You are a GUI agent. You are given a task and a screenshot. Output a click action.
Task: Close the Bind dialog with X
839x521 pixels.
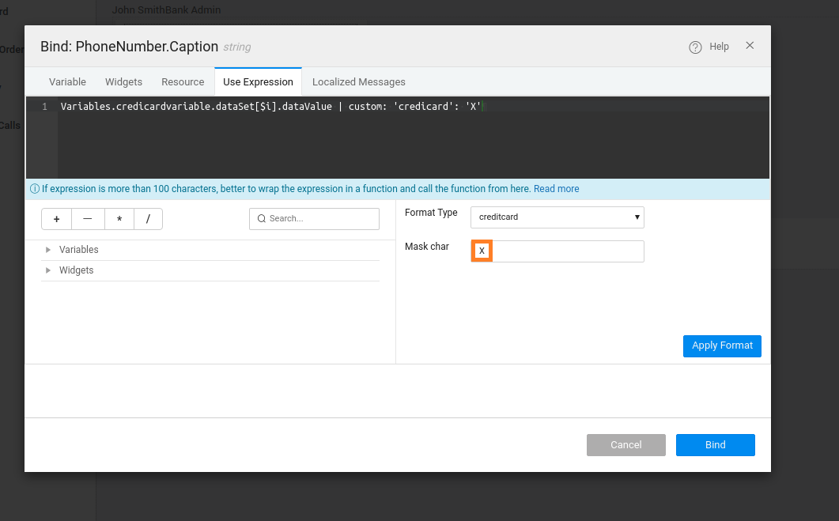pos(750,46)
